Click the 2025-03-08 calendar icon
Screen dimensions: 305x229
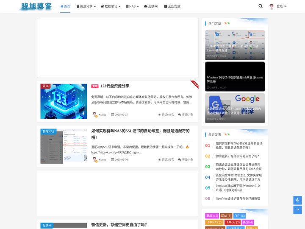click(112, 159)
